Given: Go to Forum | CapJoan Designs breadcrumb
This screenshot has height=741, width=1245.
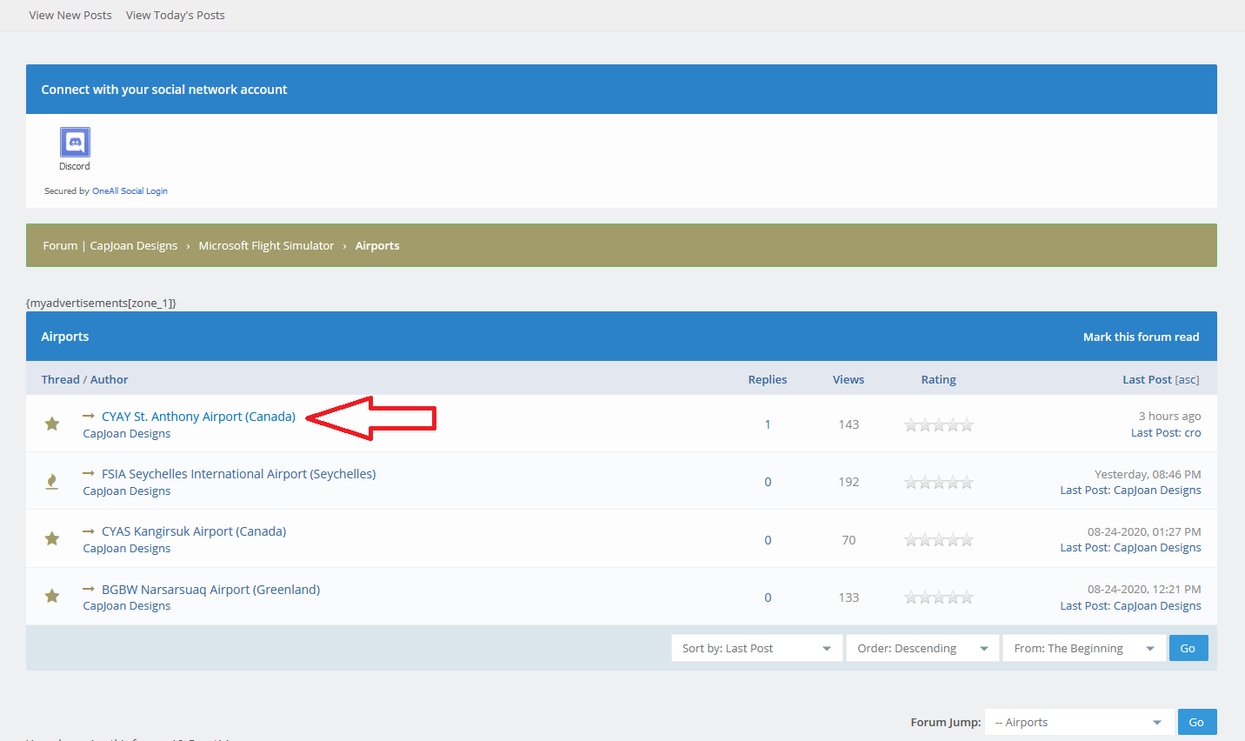Looking at the screenshot, I should coord(110,245).
